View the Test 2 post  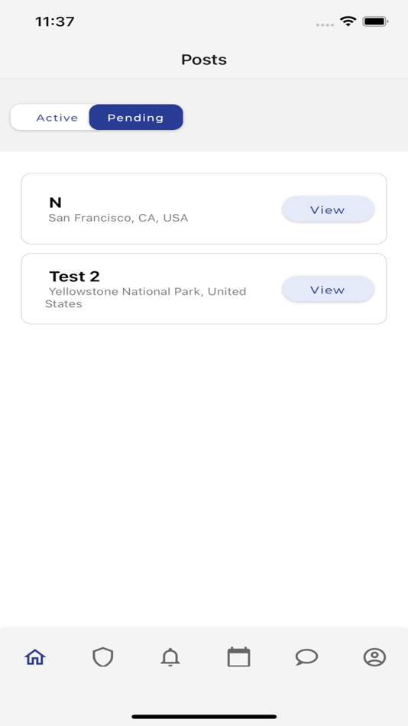tap(328, 290)
